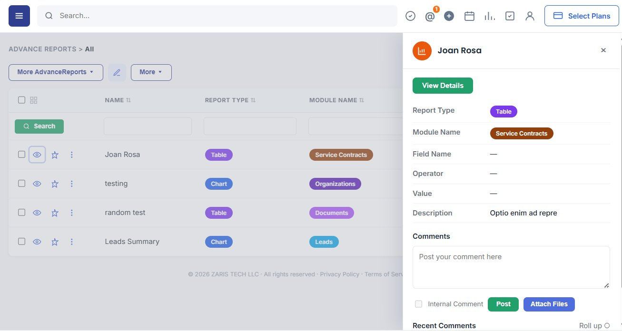Post the comment with Post button
This screenshot has height=331, width=622.
click(503, 304)
